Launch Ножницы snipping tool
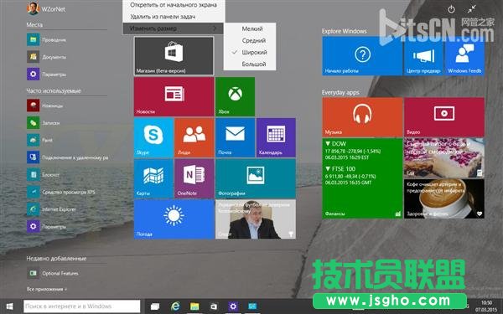Image resolution: width=503 pixels, height=314 pixels. pos(45,106)
